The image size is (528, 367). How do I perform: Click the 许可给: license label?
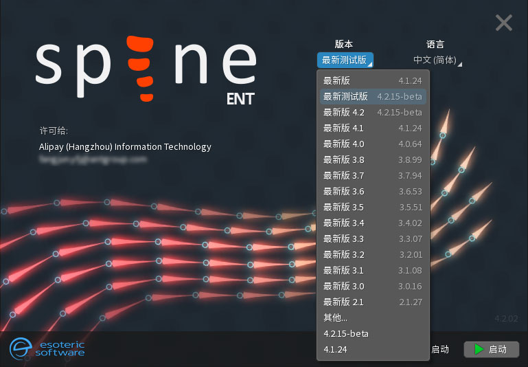[54, 131]
